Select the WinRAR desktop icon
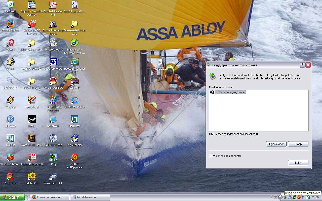The width and height of the screenshot is (322, 201). pos(74,81)
